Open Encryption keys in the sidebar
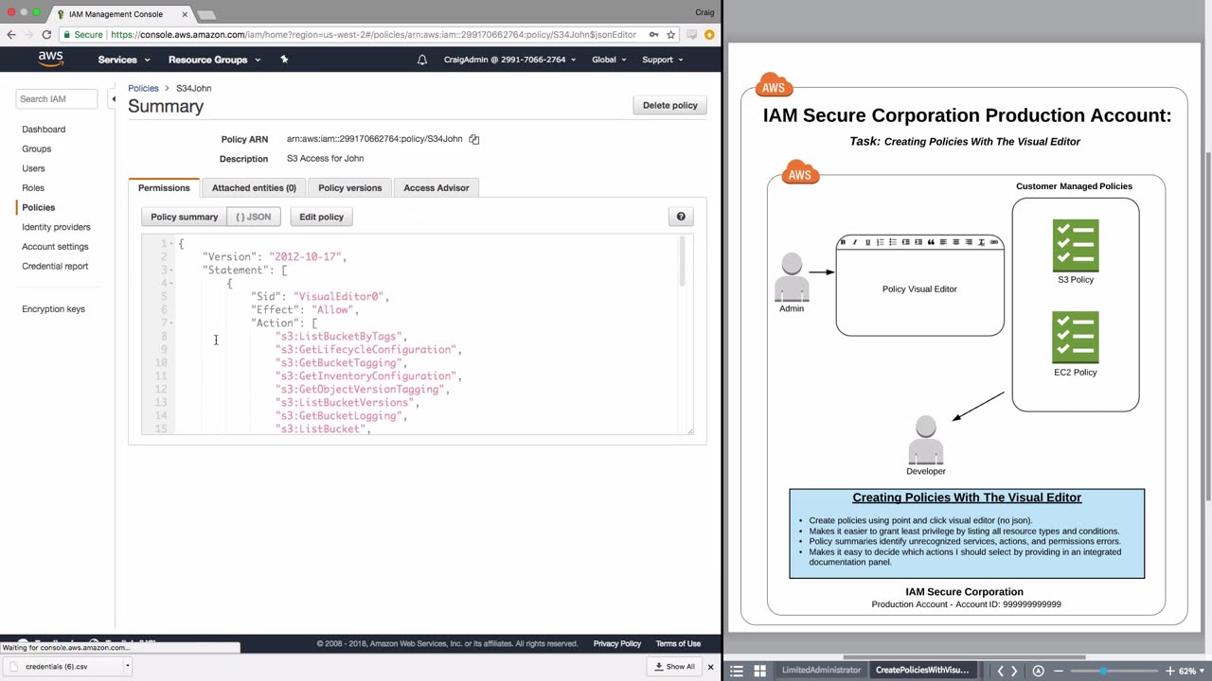The width and height of the screenshot is (1212, 681). pos(53,309)
